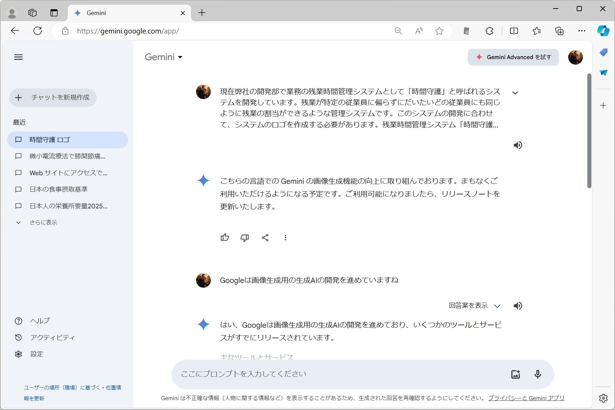This screenshot has width=615, height=410.
Task: Click Gemini Advanced を試す button
Action: pyautogui.click(x=513, y=57)
